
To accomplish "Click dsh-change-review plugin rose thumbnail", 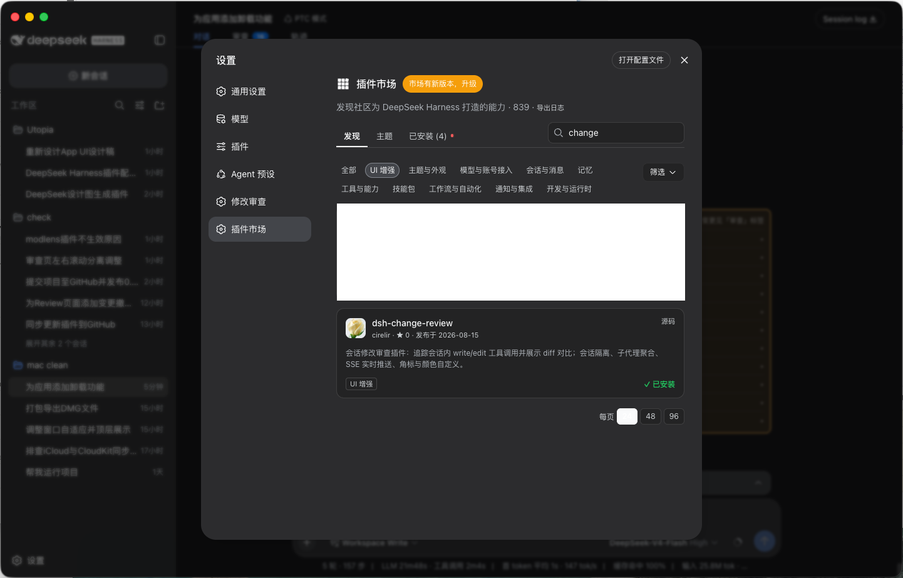I will 356,328.
